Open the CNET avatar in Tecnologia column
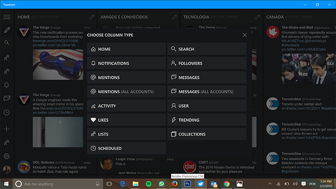 tap(190, 167)
